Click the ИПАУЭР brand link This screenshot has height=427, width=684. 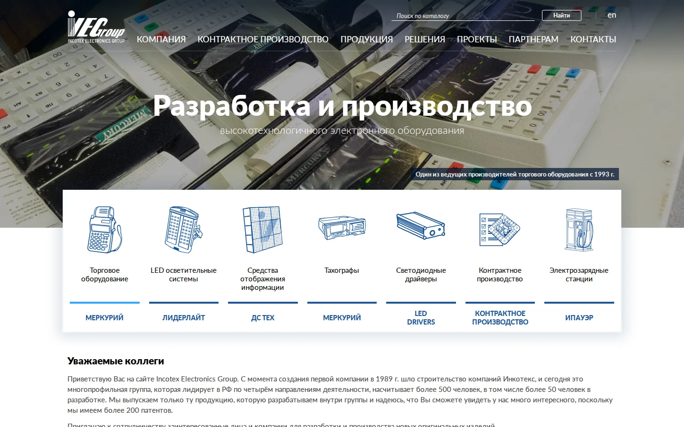579,318
